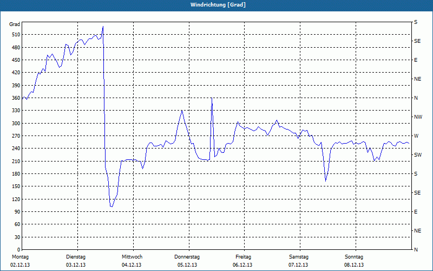The width and height of the screenshot is (433, 271).
Task: Select the date 04.12.13
Action: coord(132,265)
